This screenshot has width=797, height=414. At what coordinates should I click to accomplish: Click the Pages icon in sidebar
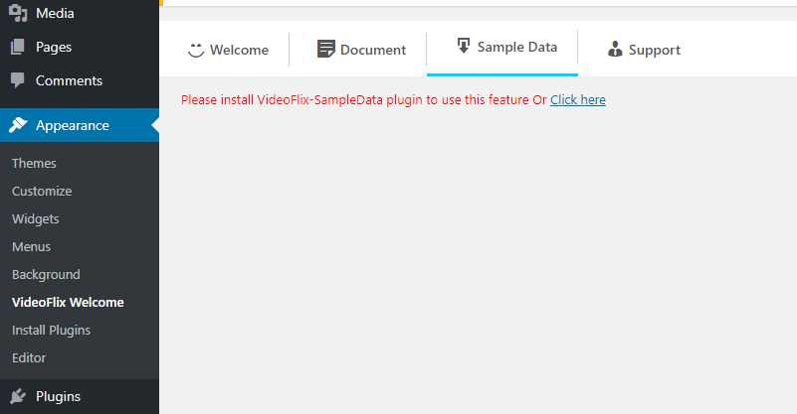tap(18, 47)
